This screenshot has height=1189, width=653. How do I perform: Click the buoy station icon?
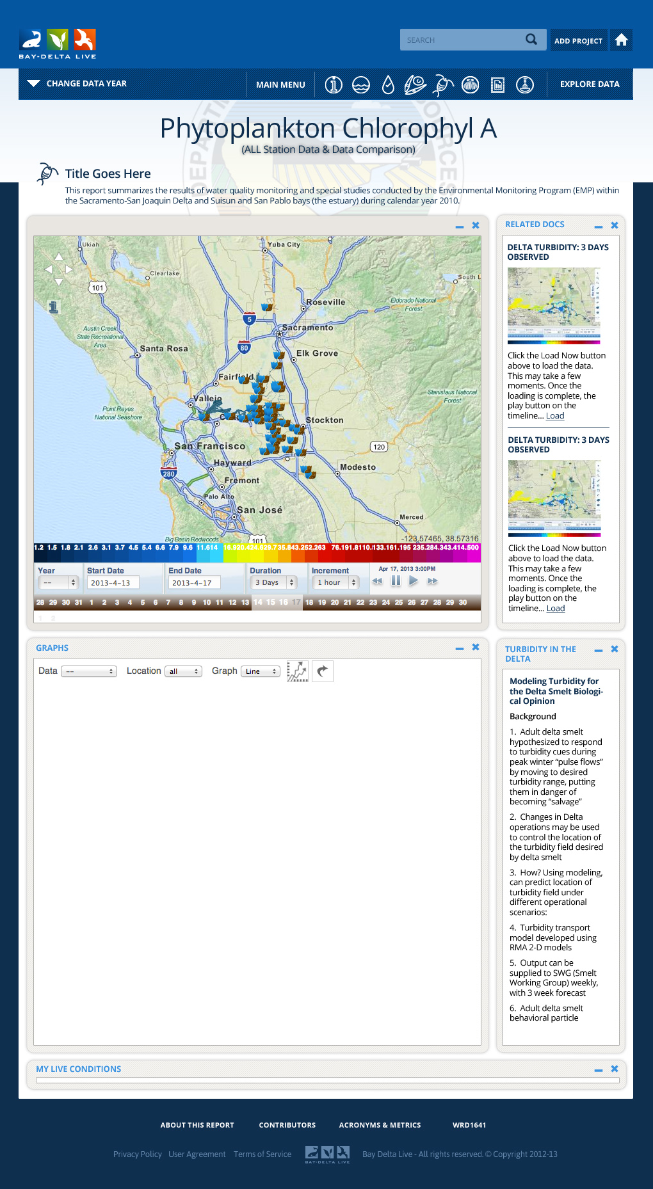(525, 84)
